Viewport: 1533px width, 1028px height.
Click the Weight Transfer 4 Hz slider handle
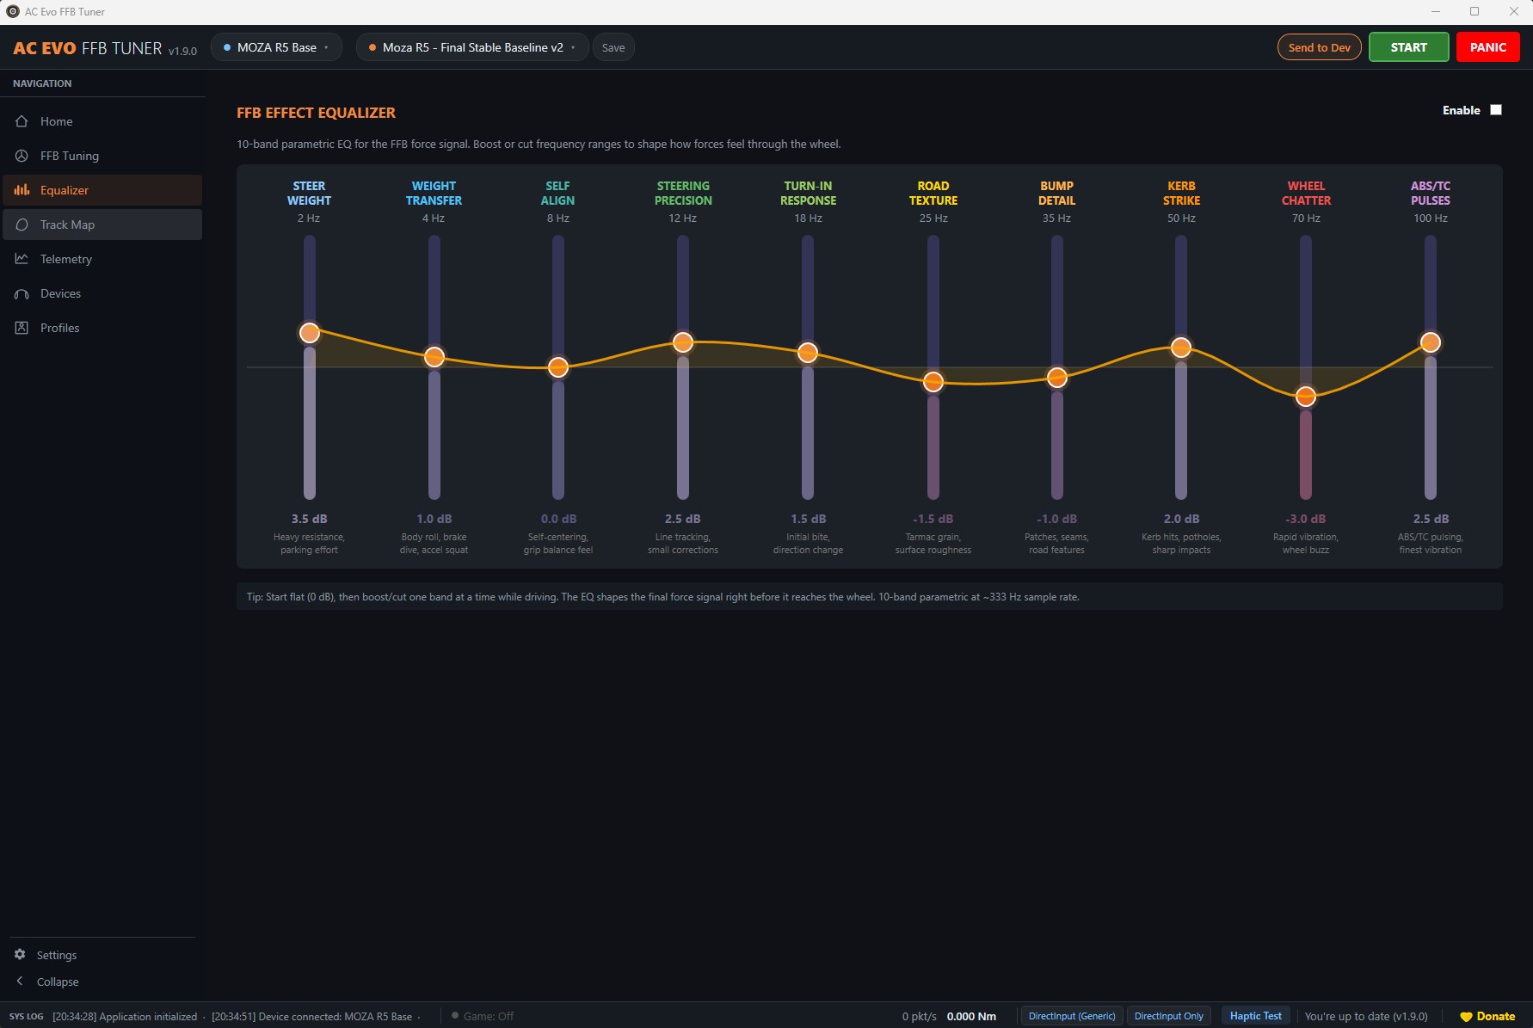point(434,357)
